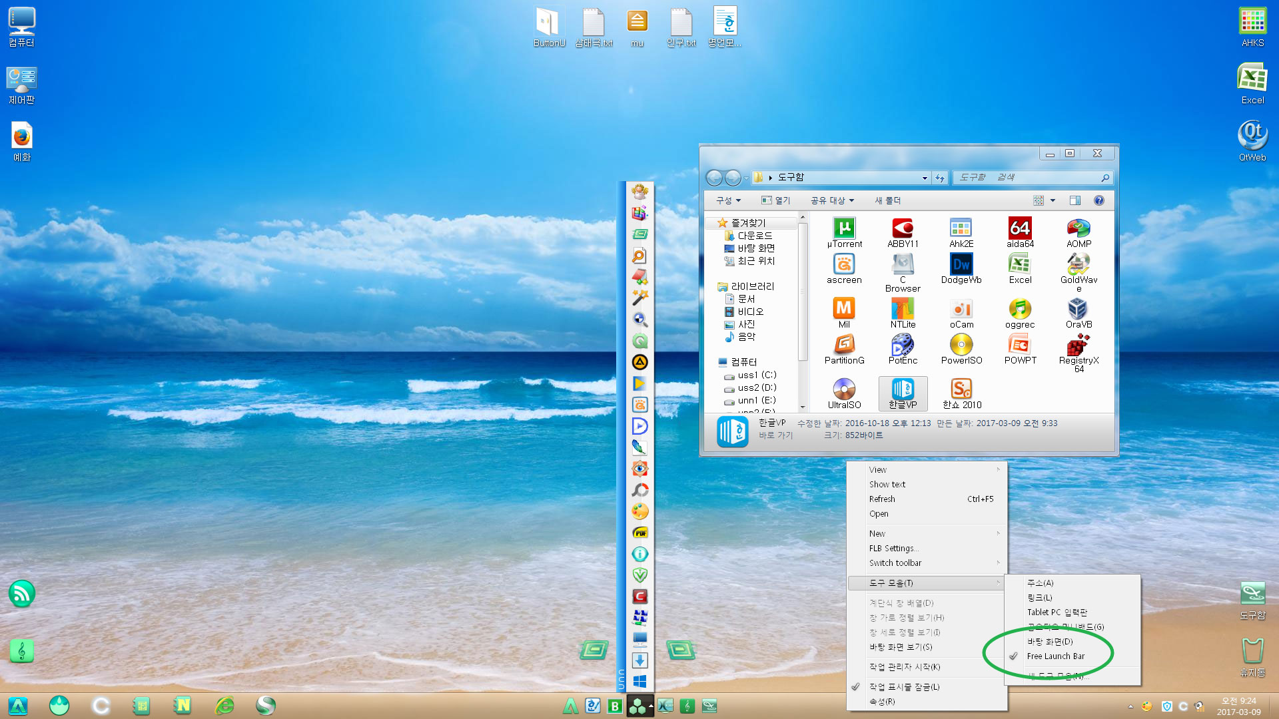Image resolution: width=1279 pixels, height=719 pixels.
Task: Click the Windows logo icon in launch bar
Action: click(x=639, y=681)
